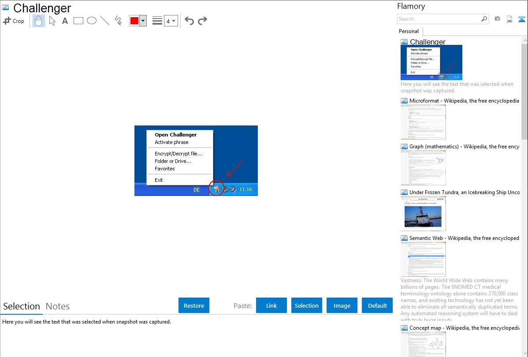The width and height of the screenshot is (528, 357).
Task: Switch to the Notes tab
Action: point(58,306)
